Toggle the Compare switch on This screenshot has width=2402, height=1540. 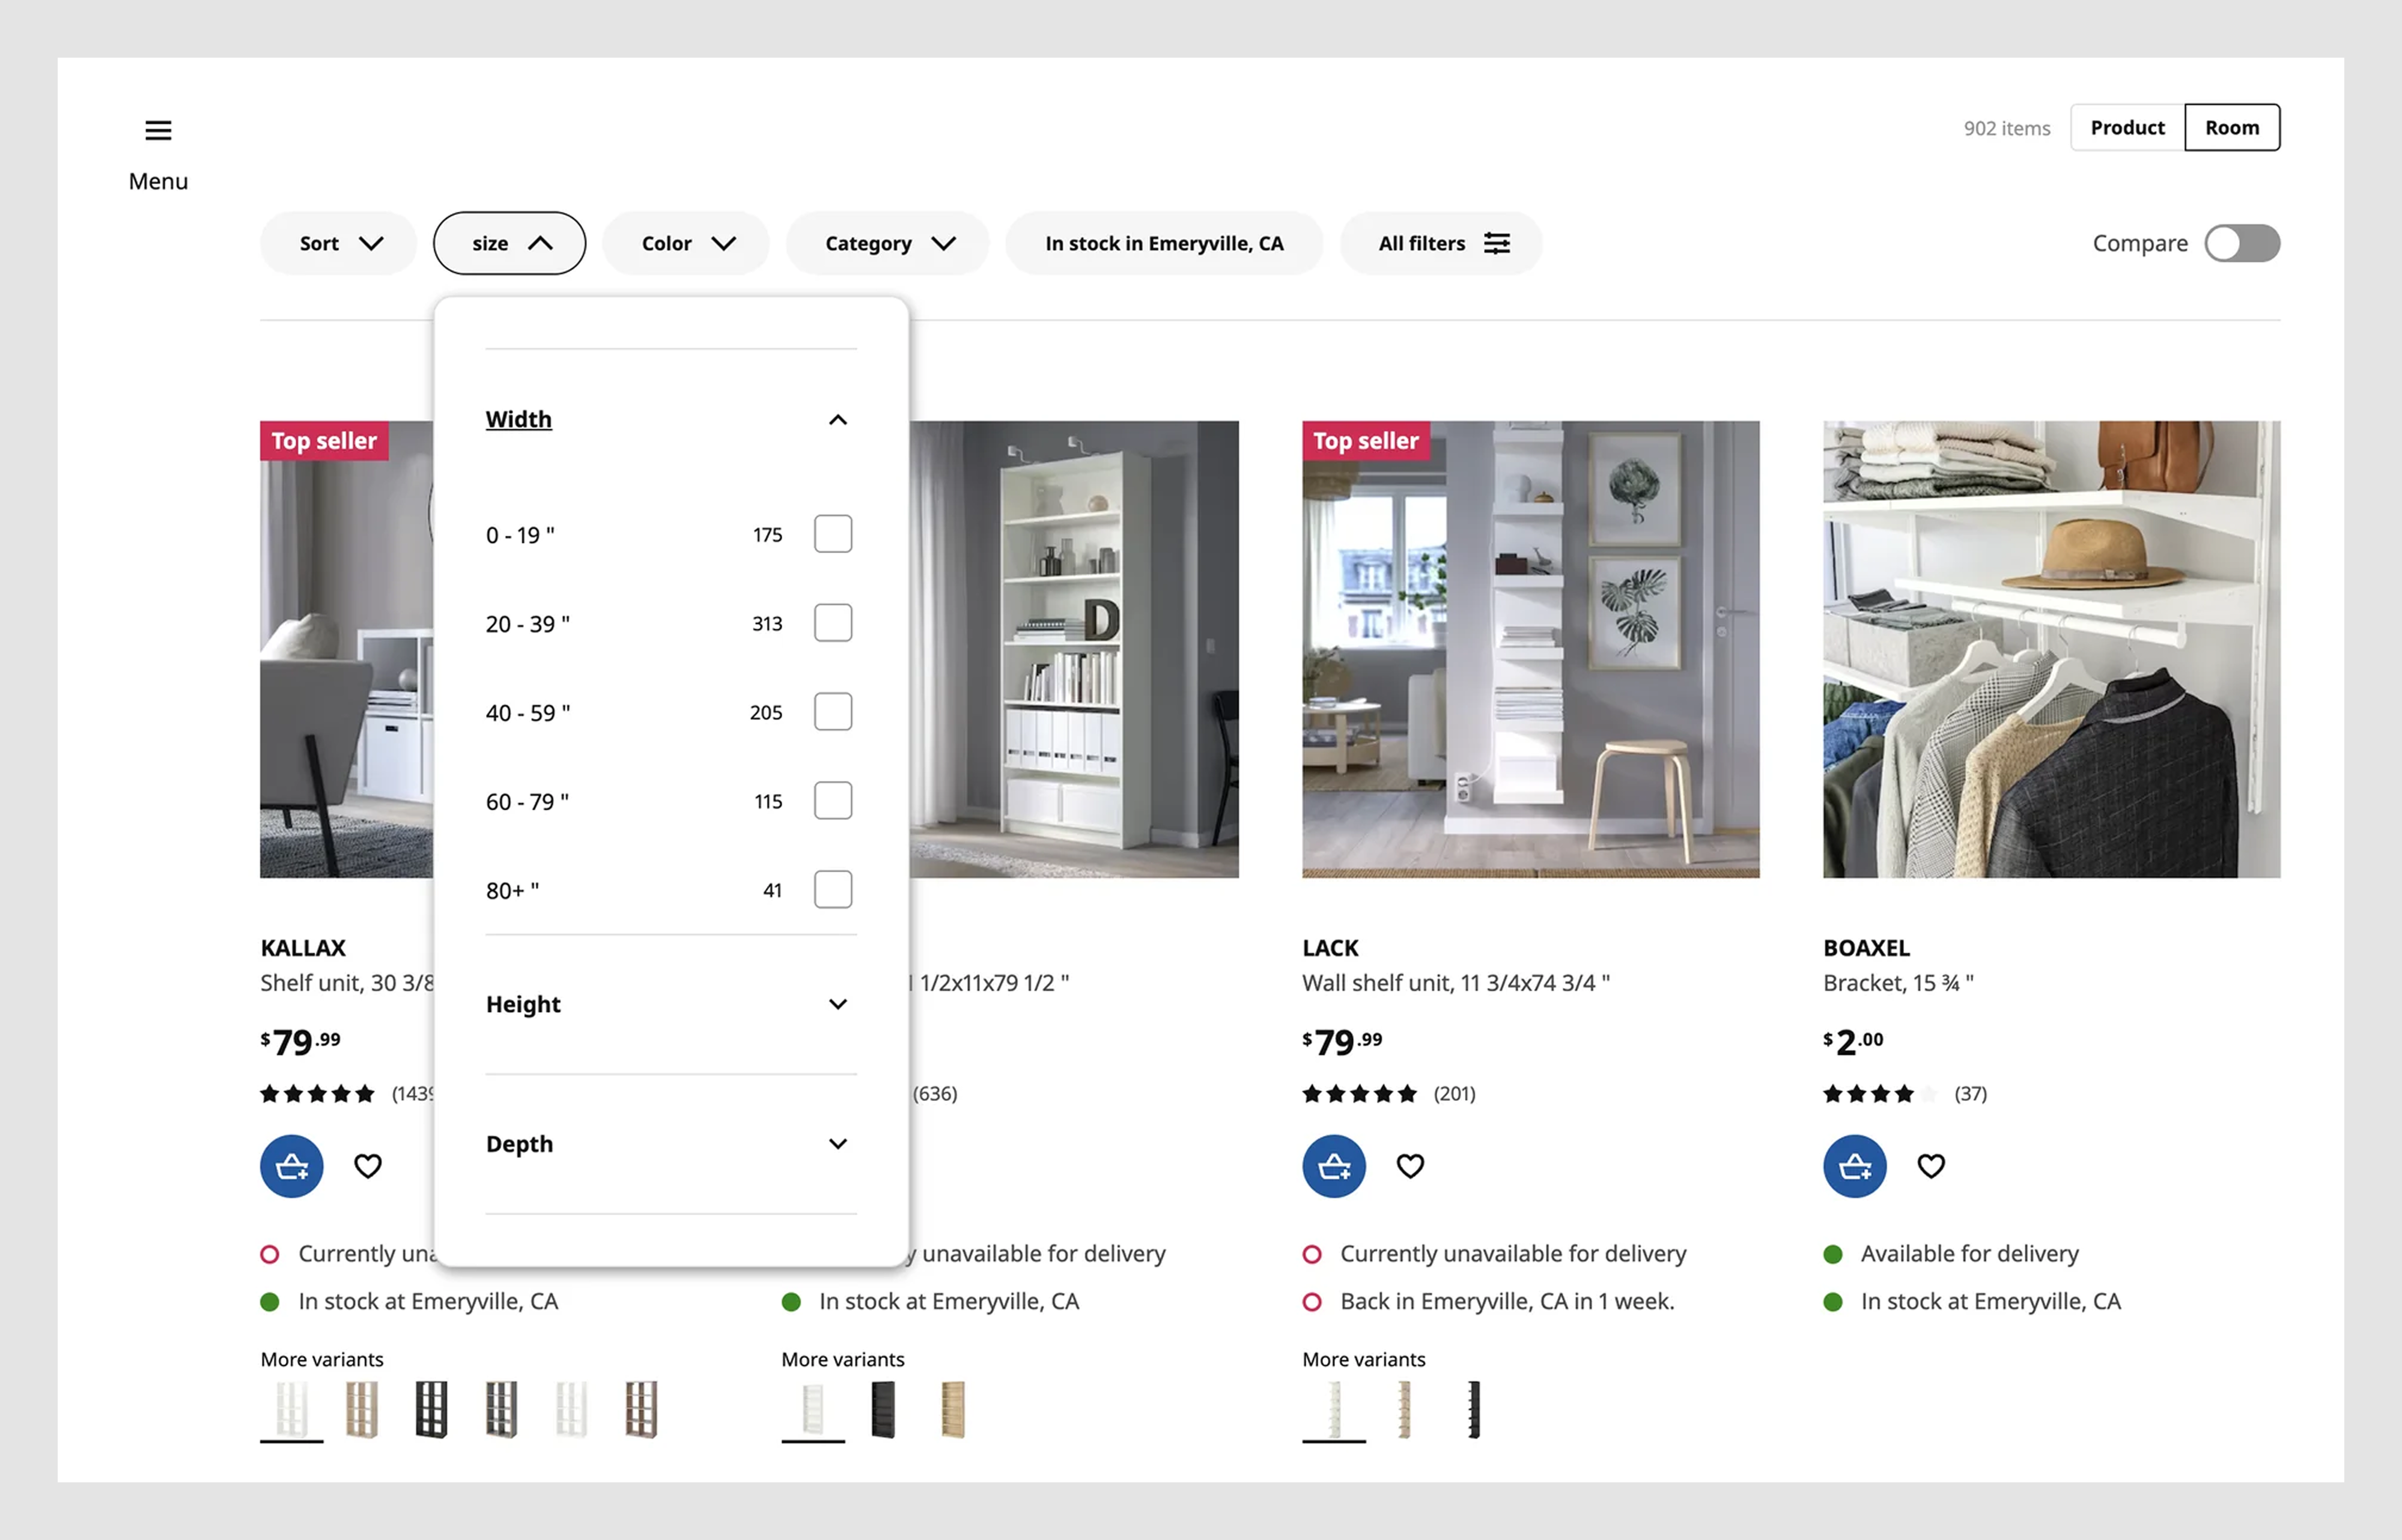pyautogui.click(x=2242, y=243)
